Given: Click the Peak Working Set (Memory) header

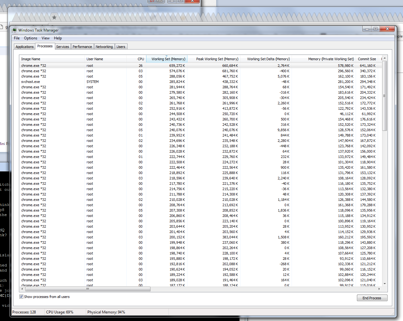Looking at the screenshot, I should [x=214, y=59].
